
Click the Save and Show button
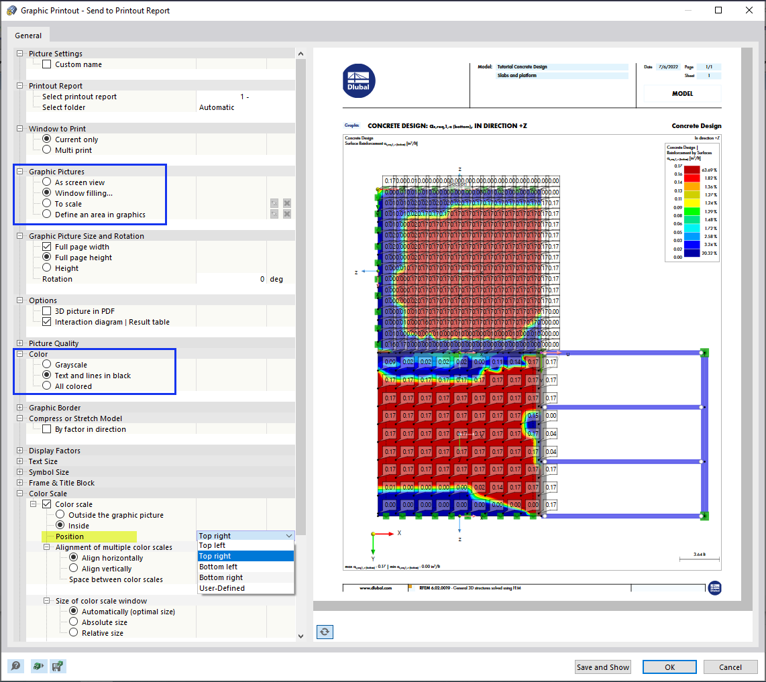point(603,667)
